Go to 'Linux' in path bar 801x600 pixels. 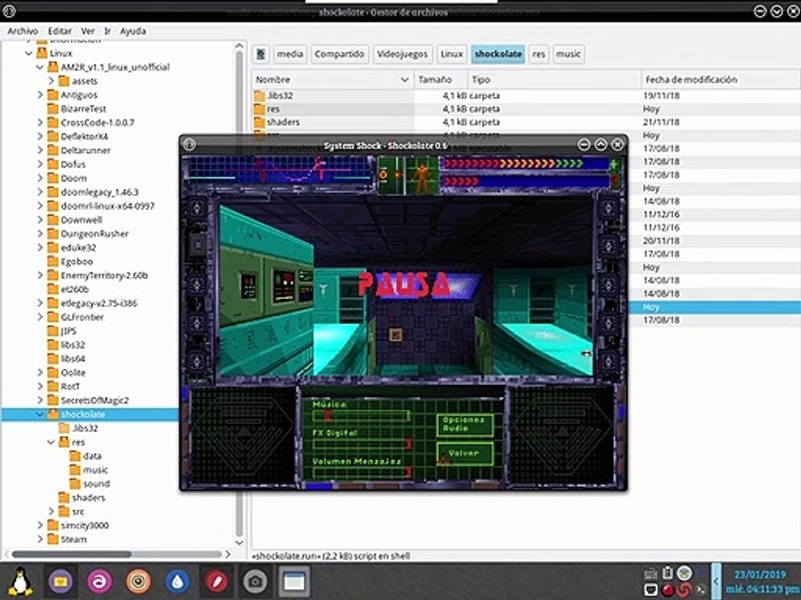point(451,54)
